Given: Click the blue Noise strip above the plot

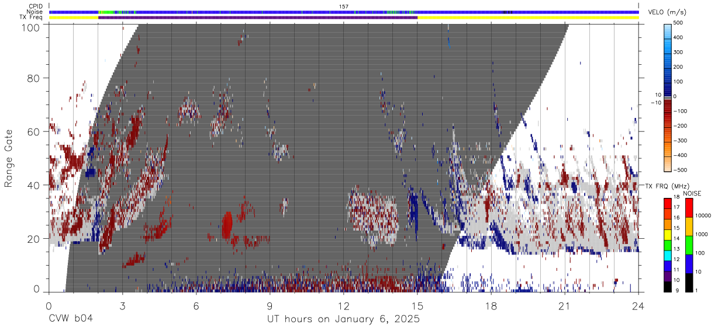Looking at the screenshot, I should pos(344,12).
